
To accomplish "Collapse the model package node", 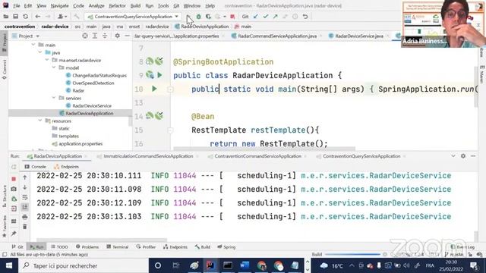I will click(x=54, y=67).
